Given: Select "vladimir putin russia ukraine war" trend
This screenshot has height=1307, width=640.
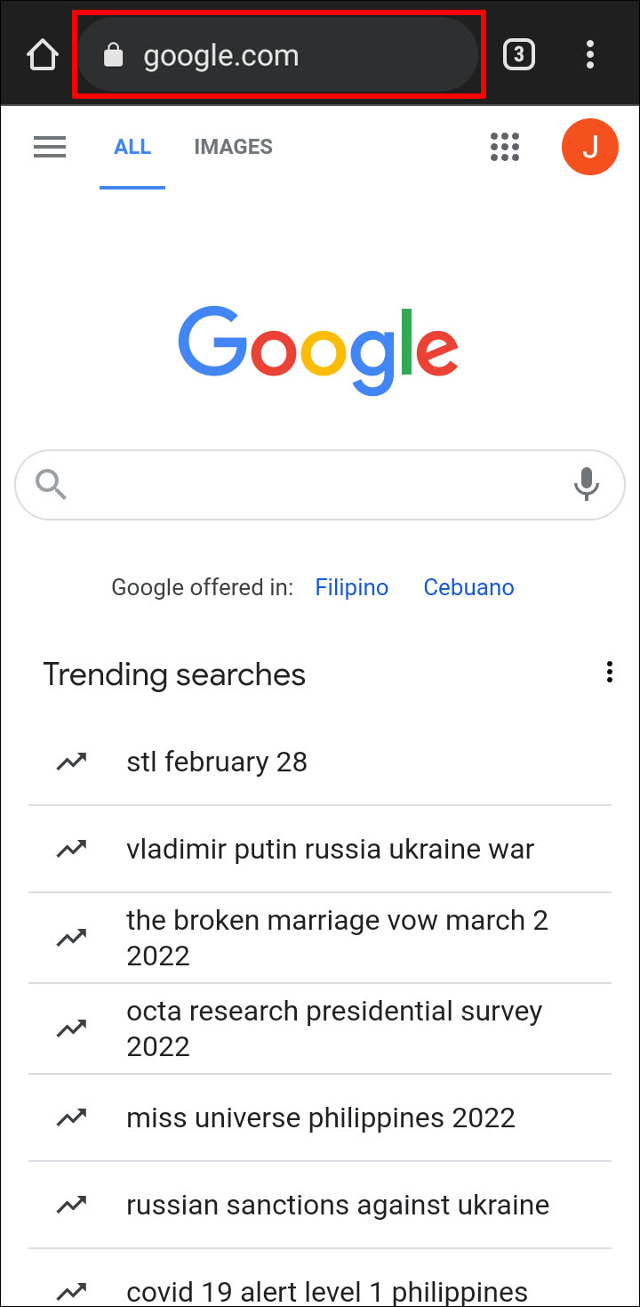Looking at the screenshot, I should [330, 850].
